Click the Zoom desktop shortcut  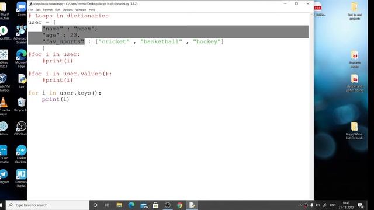pos(21,9)
